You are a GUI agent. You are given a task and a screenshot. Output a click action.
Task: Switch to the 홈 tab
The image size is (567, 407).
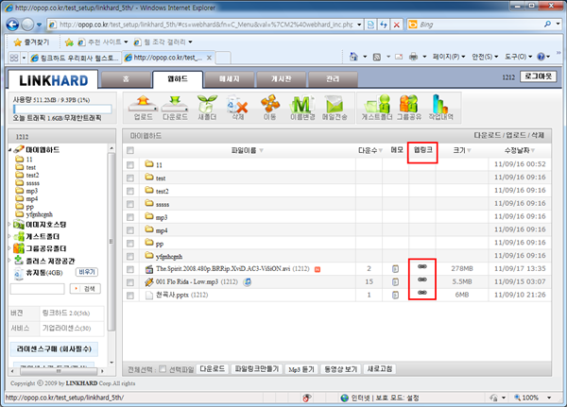(x=126, y=79)
